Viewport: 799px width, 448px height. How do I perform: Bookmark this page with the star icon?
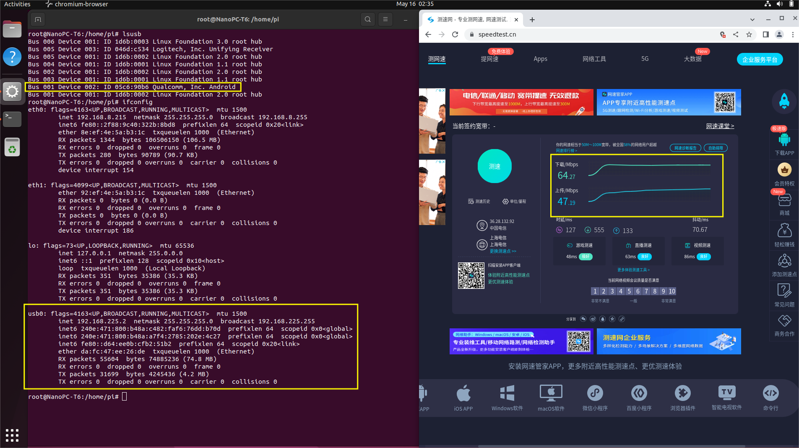(749, 34)
